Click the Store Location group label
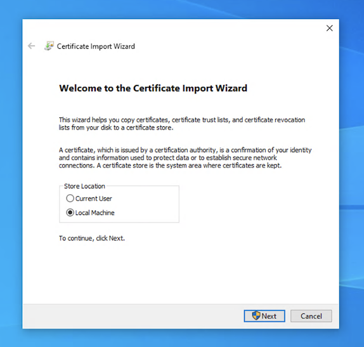This screenshot has height=347, width=364. 84,186
